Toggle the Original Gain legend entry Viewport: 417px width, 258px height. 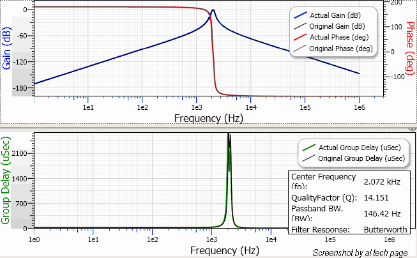coord(339,26)
